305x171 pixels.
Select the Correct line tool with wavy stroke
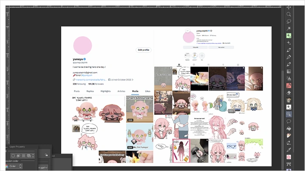point(288,143)
